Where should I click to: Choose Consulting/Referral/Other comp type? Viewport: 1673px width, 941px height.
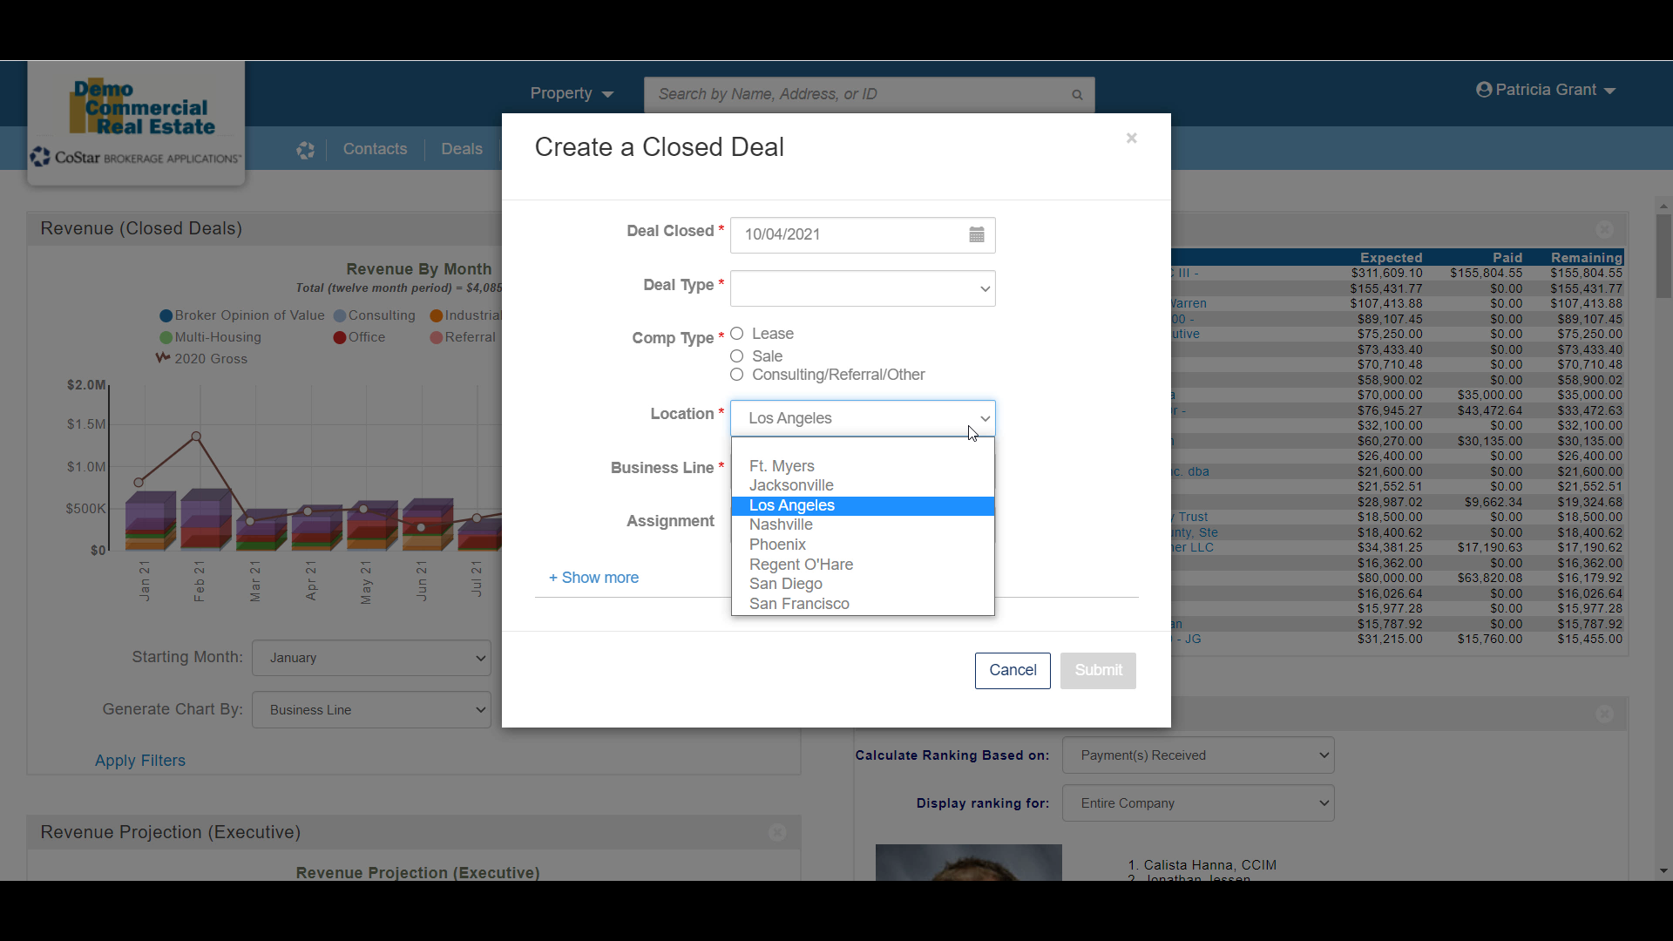pos(737,375)
